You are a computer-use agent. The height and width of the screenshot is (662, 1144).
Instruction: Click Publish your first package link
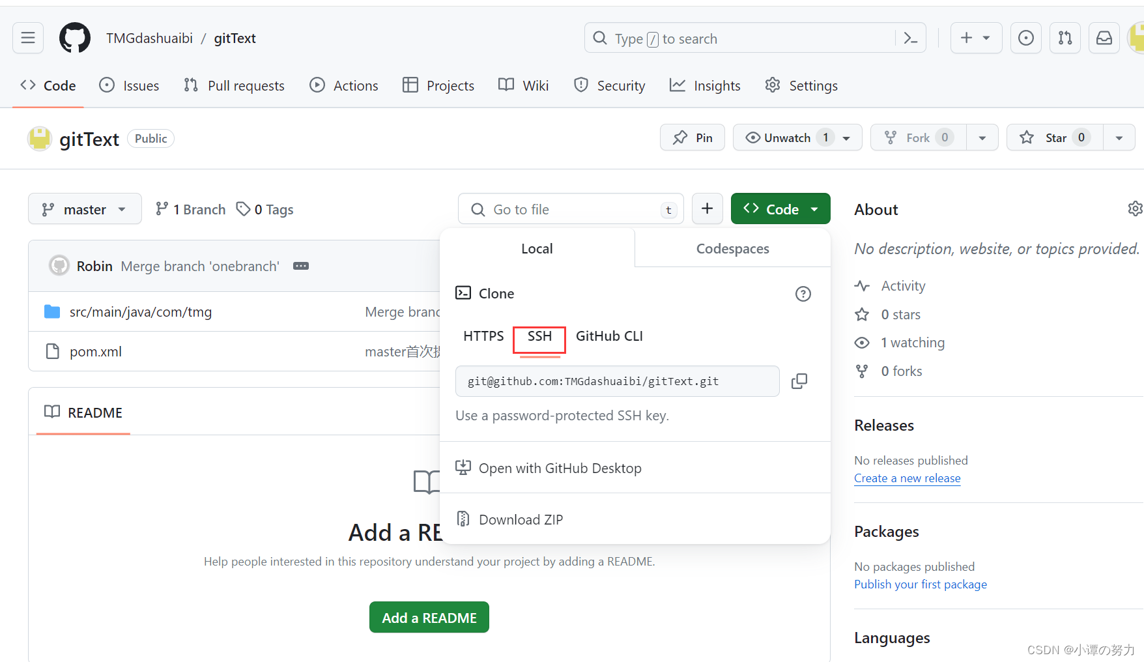921,584
